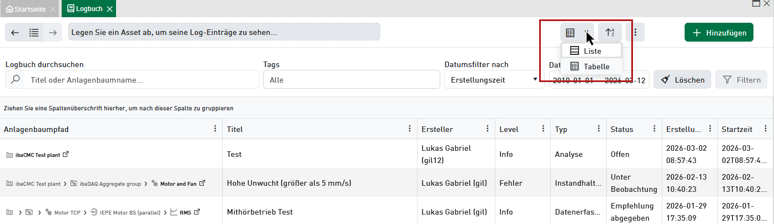Click the back arrow navigation icon

pyautogui.click(x=15, y=33)
